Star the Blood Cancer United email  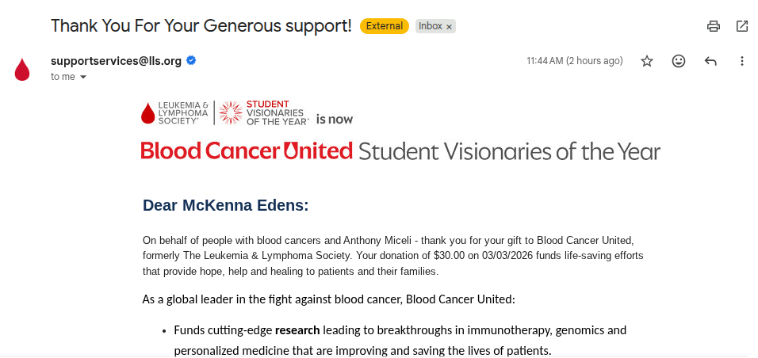[647, 61]
